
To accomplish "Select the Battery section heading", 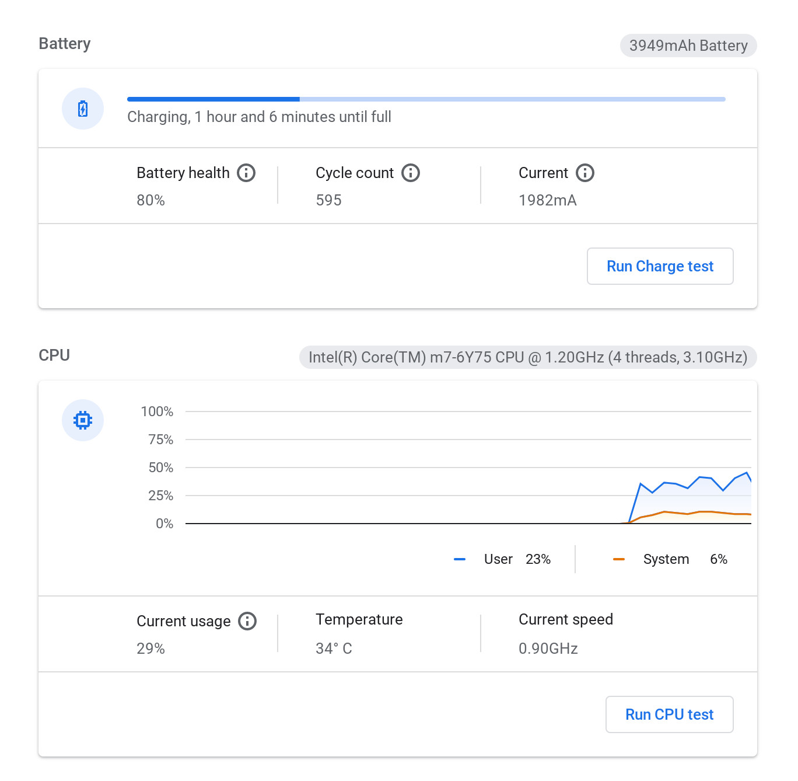I will tap(65, 44).
